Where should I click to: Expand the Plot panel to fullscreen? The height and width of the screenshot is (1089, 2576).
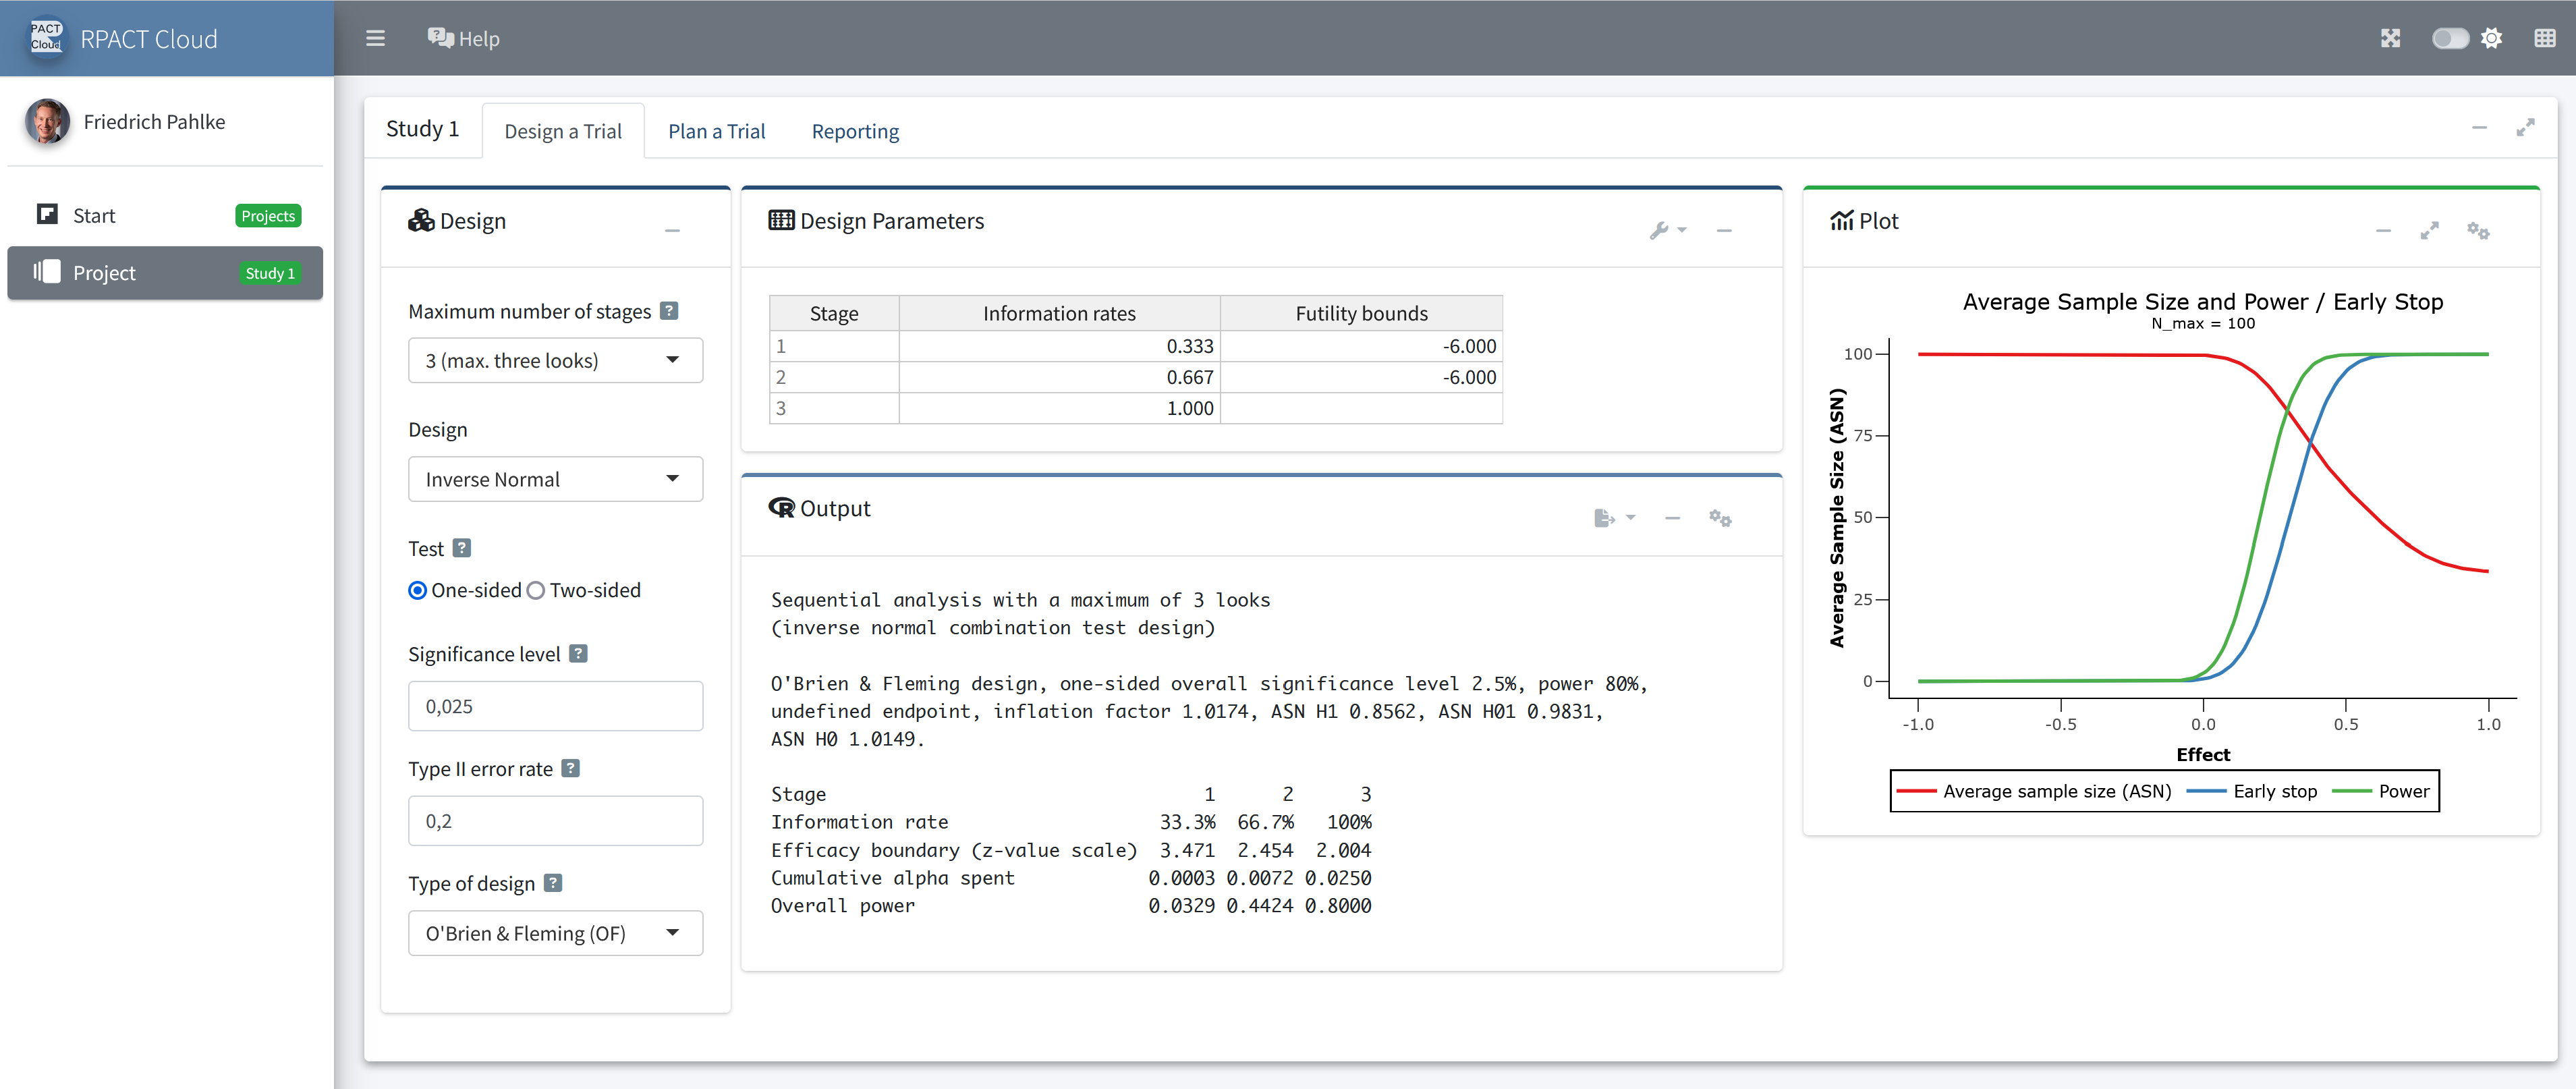pyautogui.click(x=2429, y=230)
